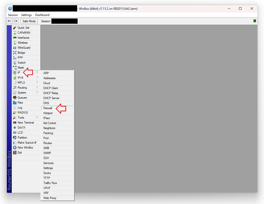
Task: Click the WireGuard icon in sidebar
Action: pos(15,48)
